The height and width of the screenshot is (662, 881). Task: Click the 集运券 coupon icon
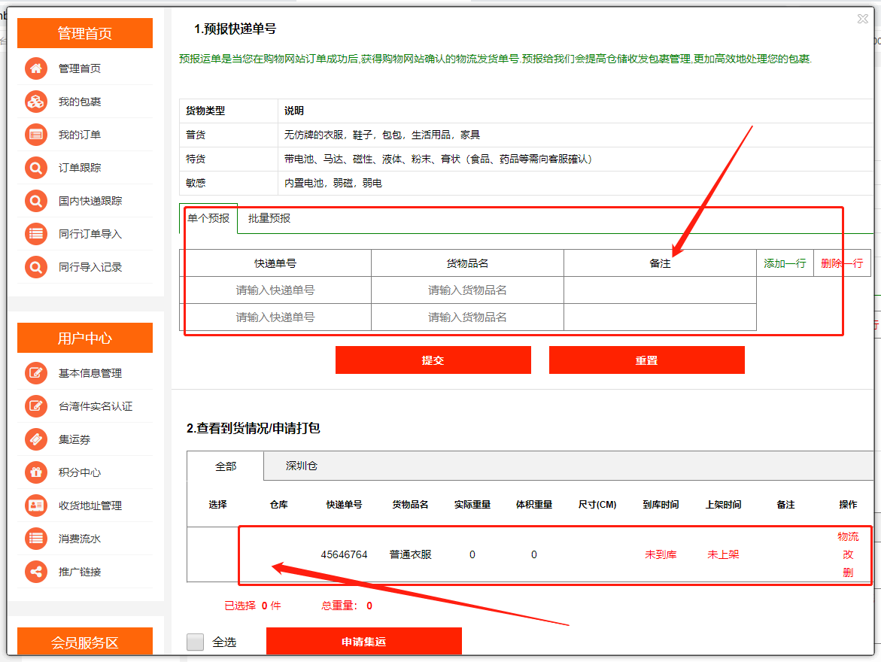pos(36,439)
